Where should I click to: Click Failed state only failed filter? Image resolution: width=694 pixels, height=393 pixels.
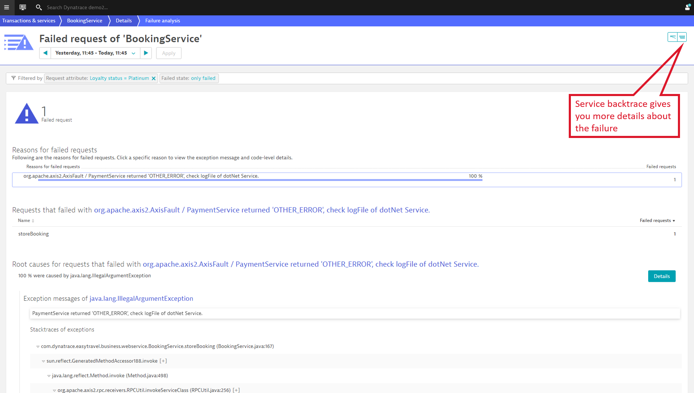coord(189,78)
